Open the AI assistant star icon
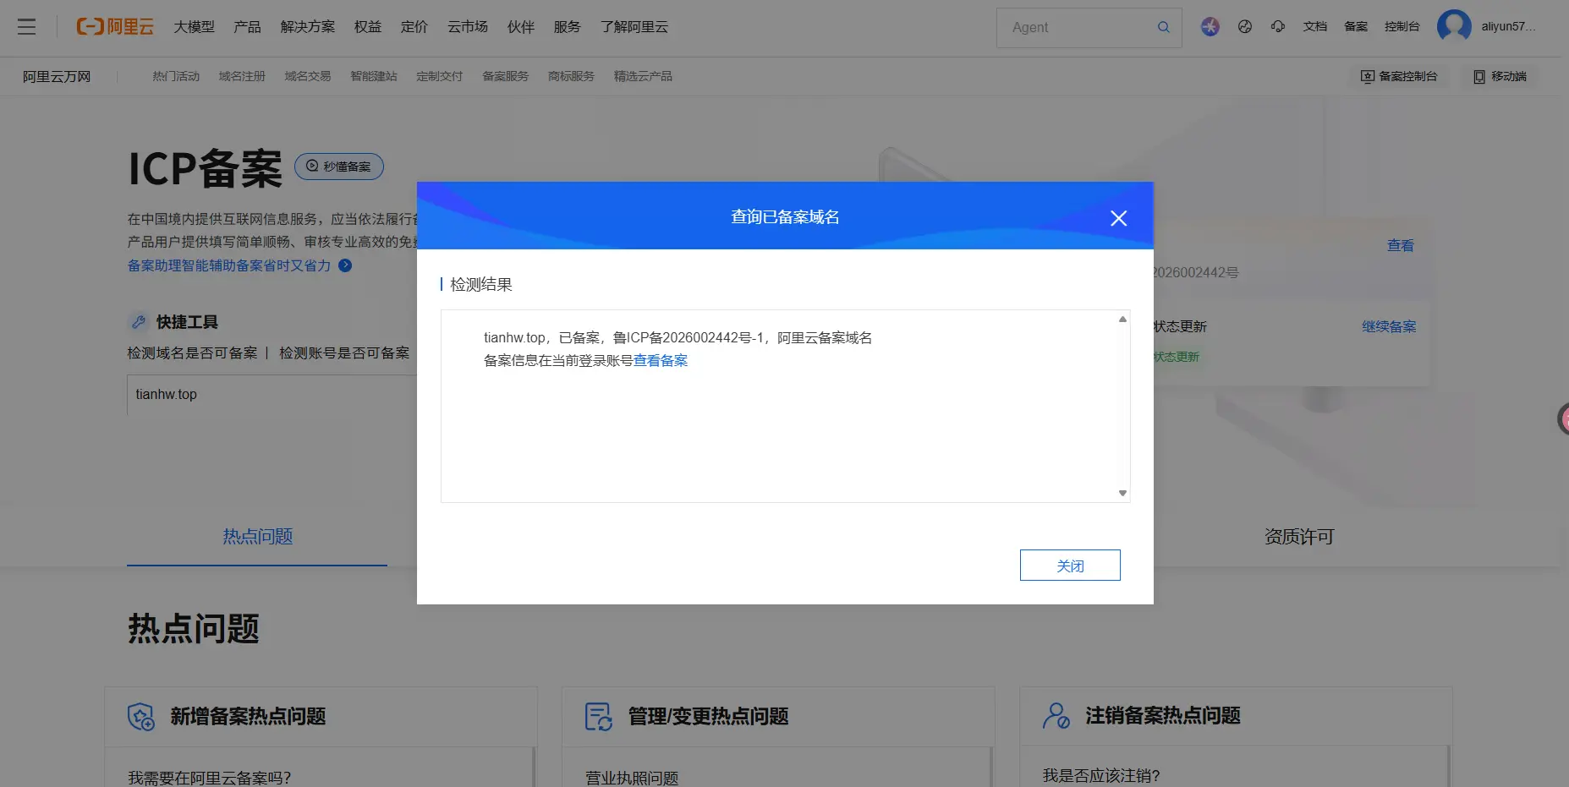This screenshot has width=1569, height=787. click(x=1210, y=26)
